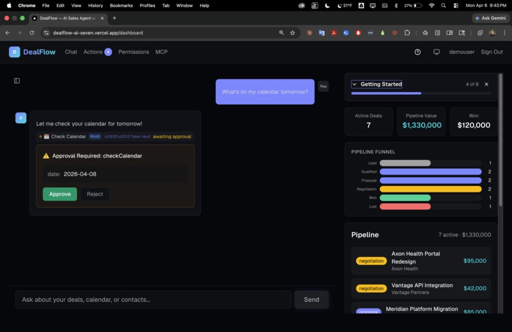
Task: Click the Chrome profile avatar
Action: coord(492,32)
